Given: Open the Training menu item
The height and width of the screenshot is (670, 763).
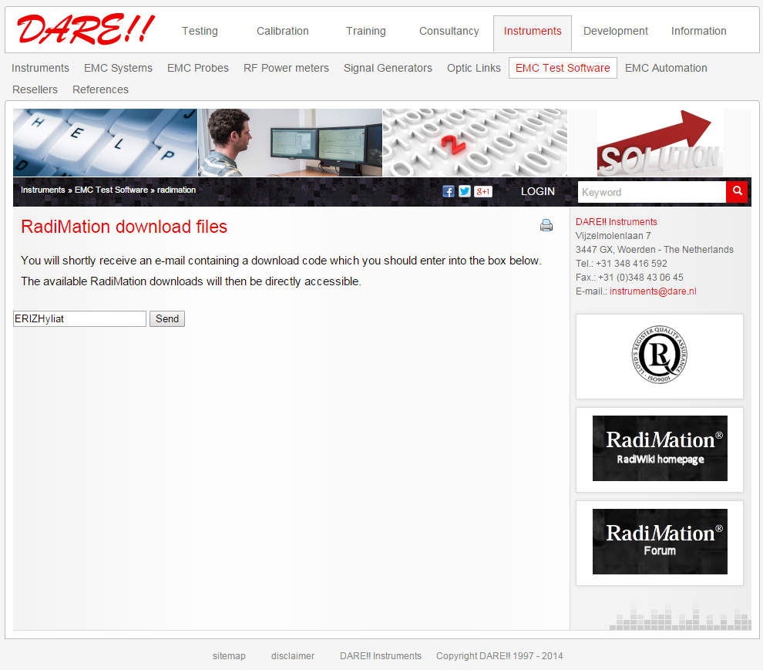Looking at the screenshot, I should pos(365,31).
